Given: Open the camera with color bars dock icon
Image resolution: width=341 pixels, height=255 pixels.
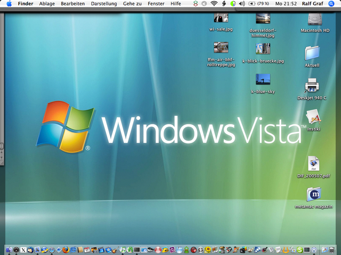Looking at the screenshot, I should coord(243,250).
